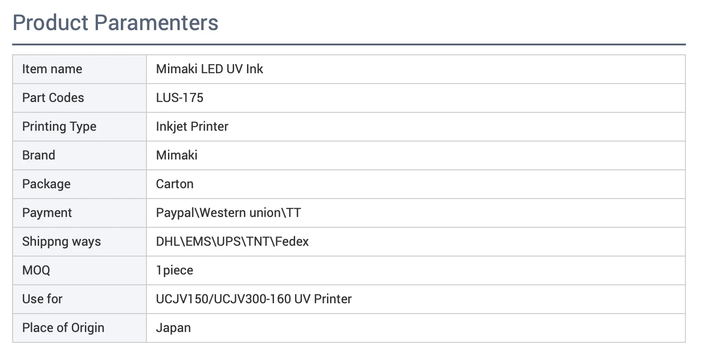The width and height of the screenshot is (716, 363).
Task: Click the Product Paramenters heading
Action: (x=115, y=22)
